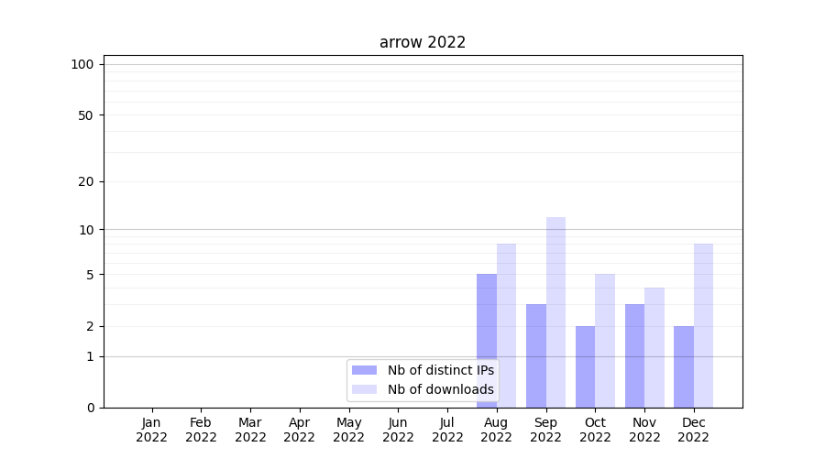Image resolution: width=825 pixels, height=458 pixels.
Task: Click the 'Nb of distinct IPs' legend swatch
Action: coord(364,370)
